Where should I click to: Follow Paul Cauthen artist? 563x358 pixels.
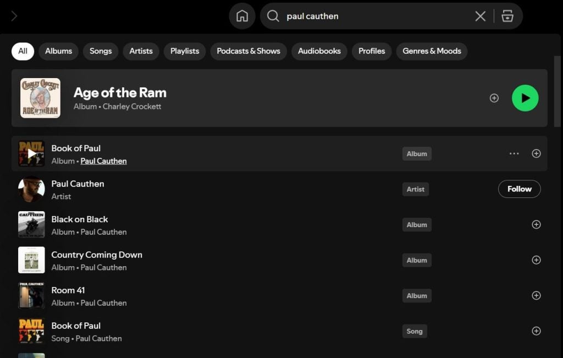coord(519,189)
